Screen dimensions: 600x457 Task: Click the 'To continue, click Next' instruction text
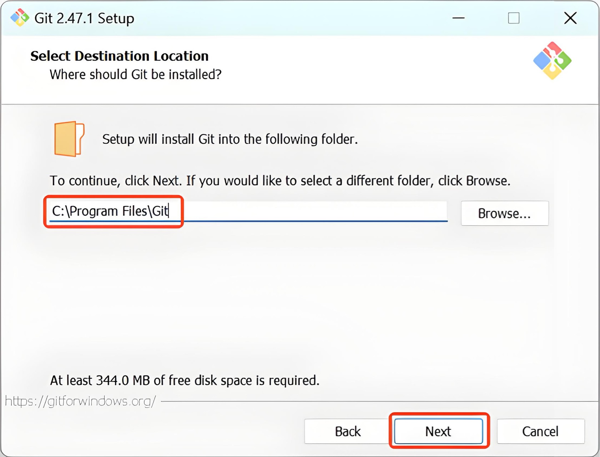point(280,181)
